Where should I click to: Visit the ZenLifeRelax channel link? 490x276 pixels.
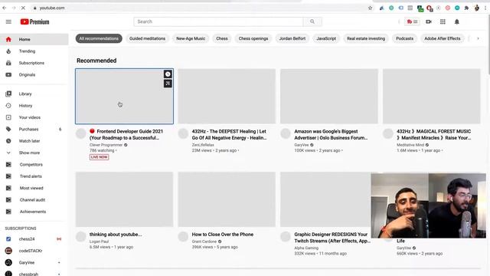coord(203,145)
